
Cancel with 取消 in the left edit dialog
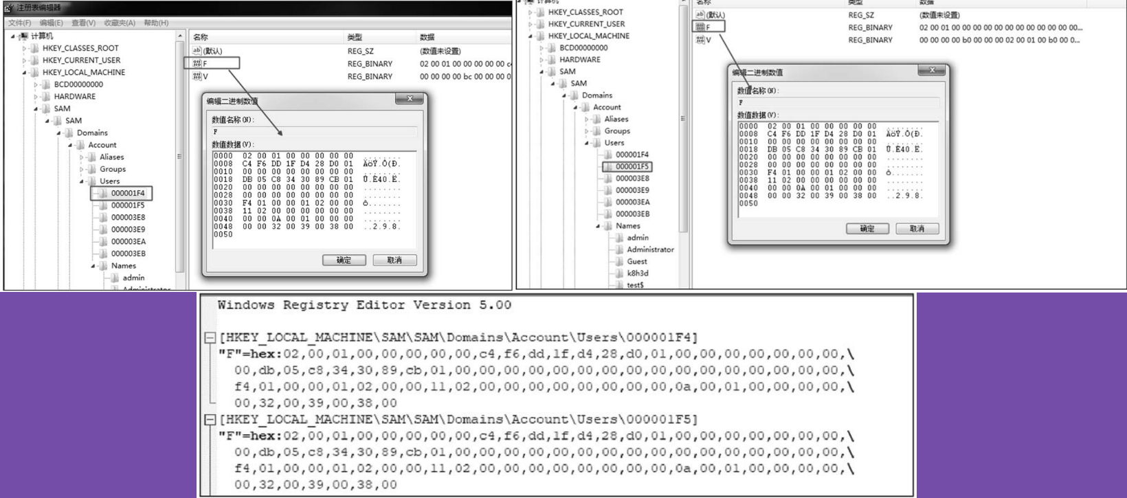[394, 260]
